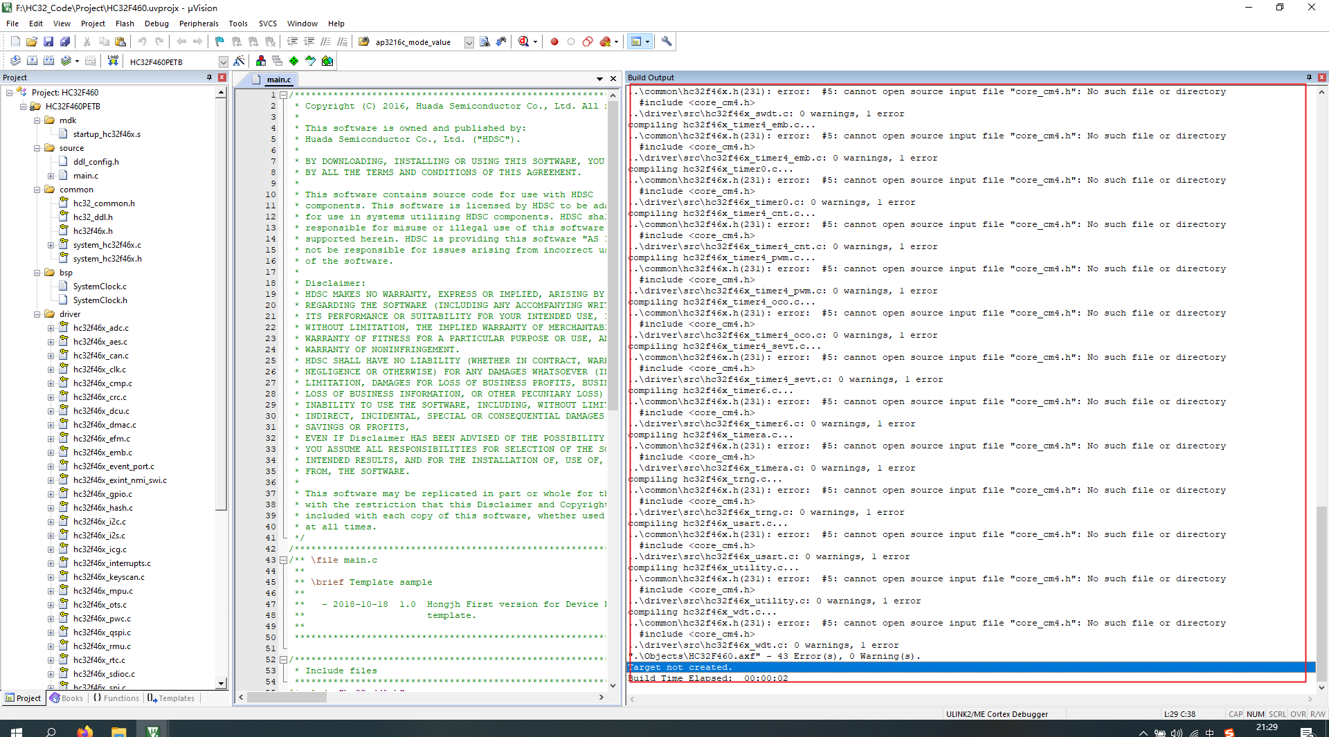Viewport: 1329px width, 737px height.
Task: Expand main.c node in the project tree
Action: coord(51,176)
